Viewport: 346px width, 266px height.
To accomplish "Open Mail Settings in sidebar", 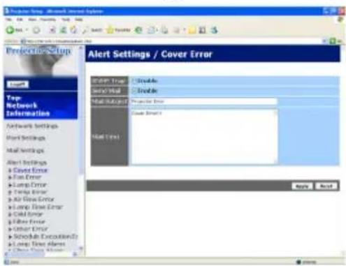I will (25, 150).
